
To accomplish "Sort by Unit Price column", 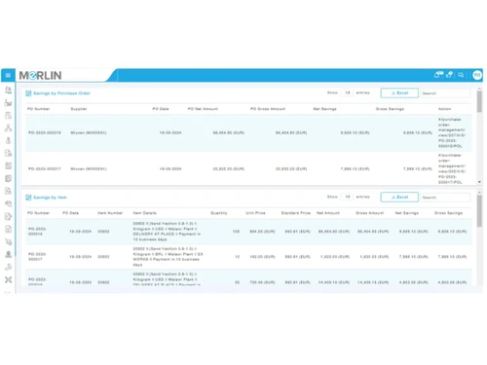I will click(255, 213).
